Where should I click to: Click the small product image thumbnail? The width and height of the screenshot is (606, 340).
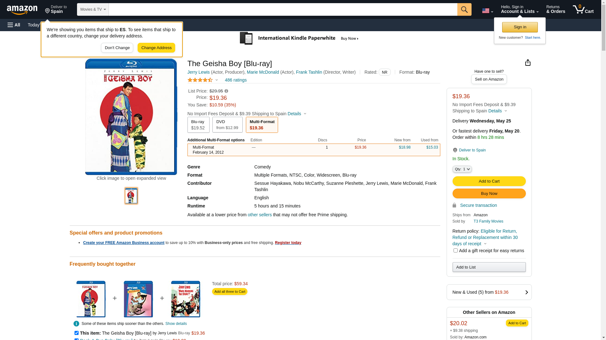tap(131, 195)
